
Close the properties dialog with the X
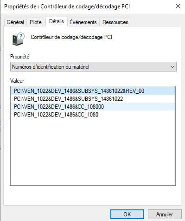(178, 6)
